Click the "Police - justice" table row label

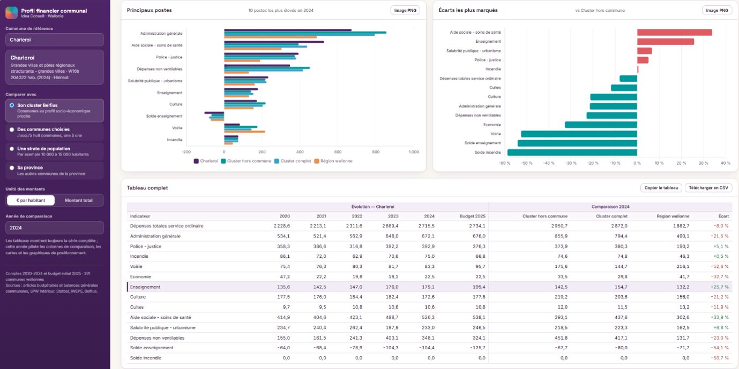click(146, 247)
